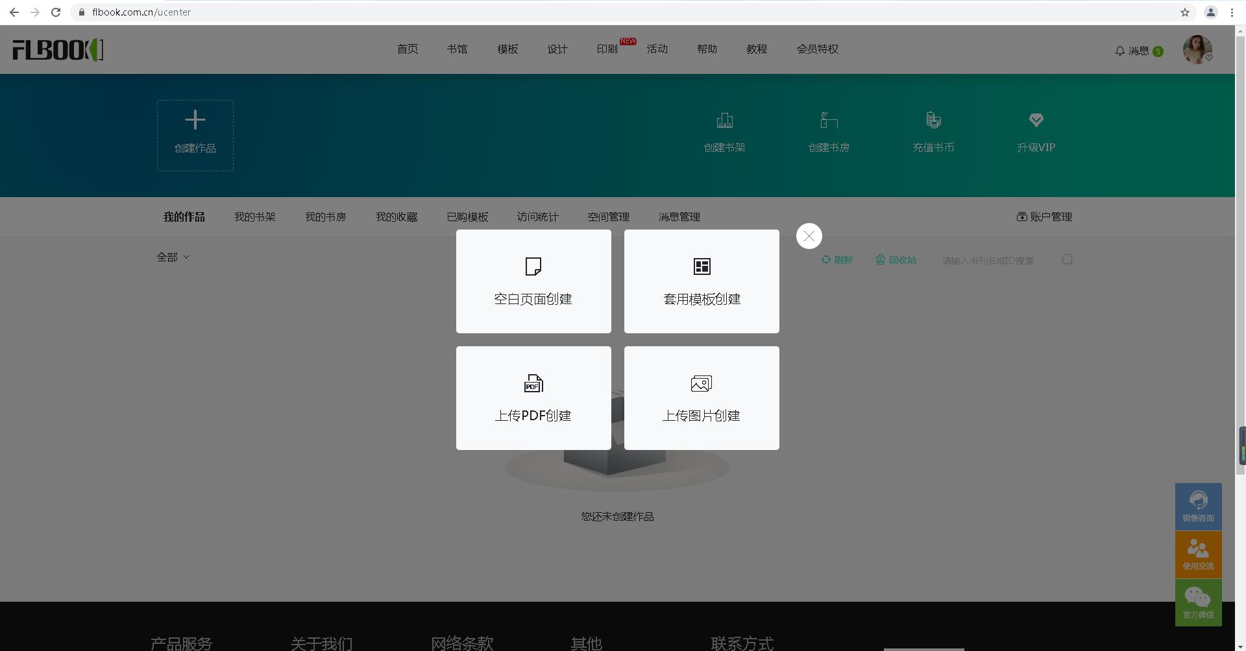Open 充值书币 coin recharge
Screen dimensions: 1246x651
pyautogui.click(x=933, y=130)
